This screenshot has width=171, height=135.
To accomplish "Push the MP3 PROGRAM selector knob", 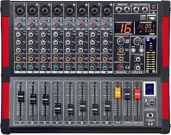I will click(138, 41).
